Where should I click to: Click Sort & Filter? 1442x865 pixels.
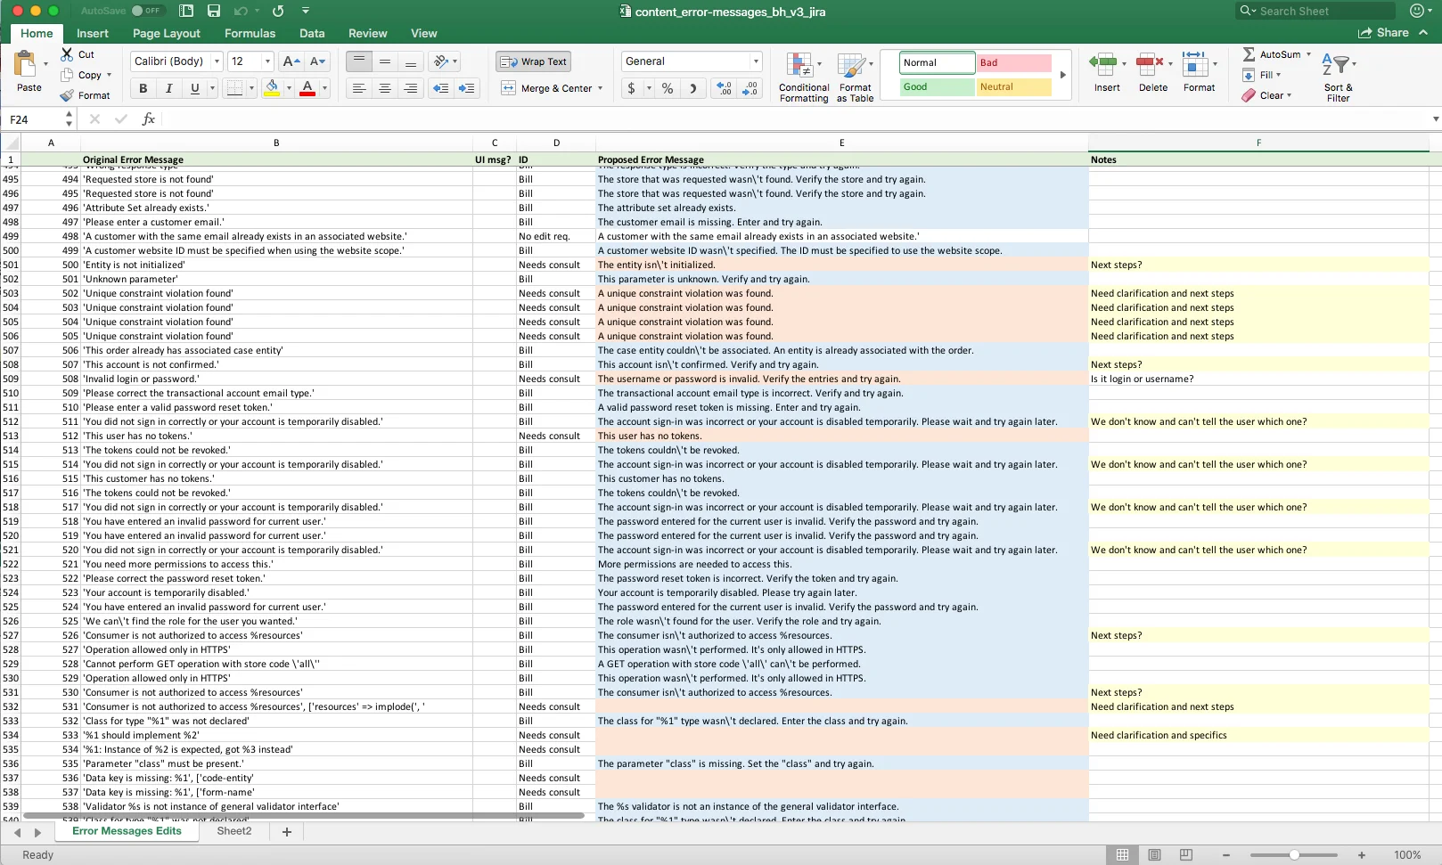tap(1339, 78)
